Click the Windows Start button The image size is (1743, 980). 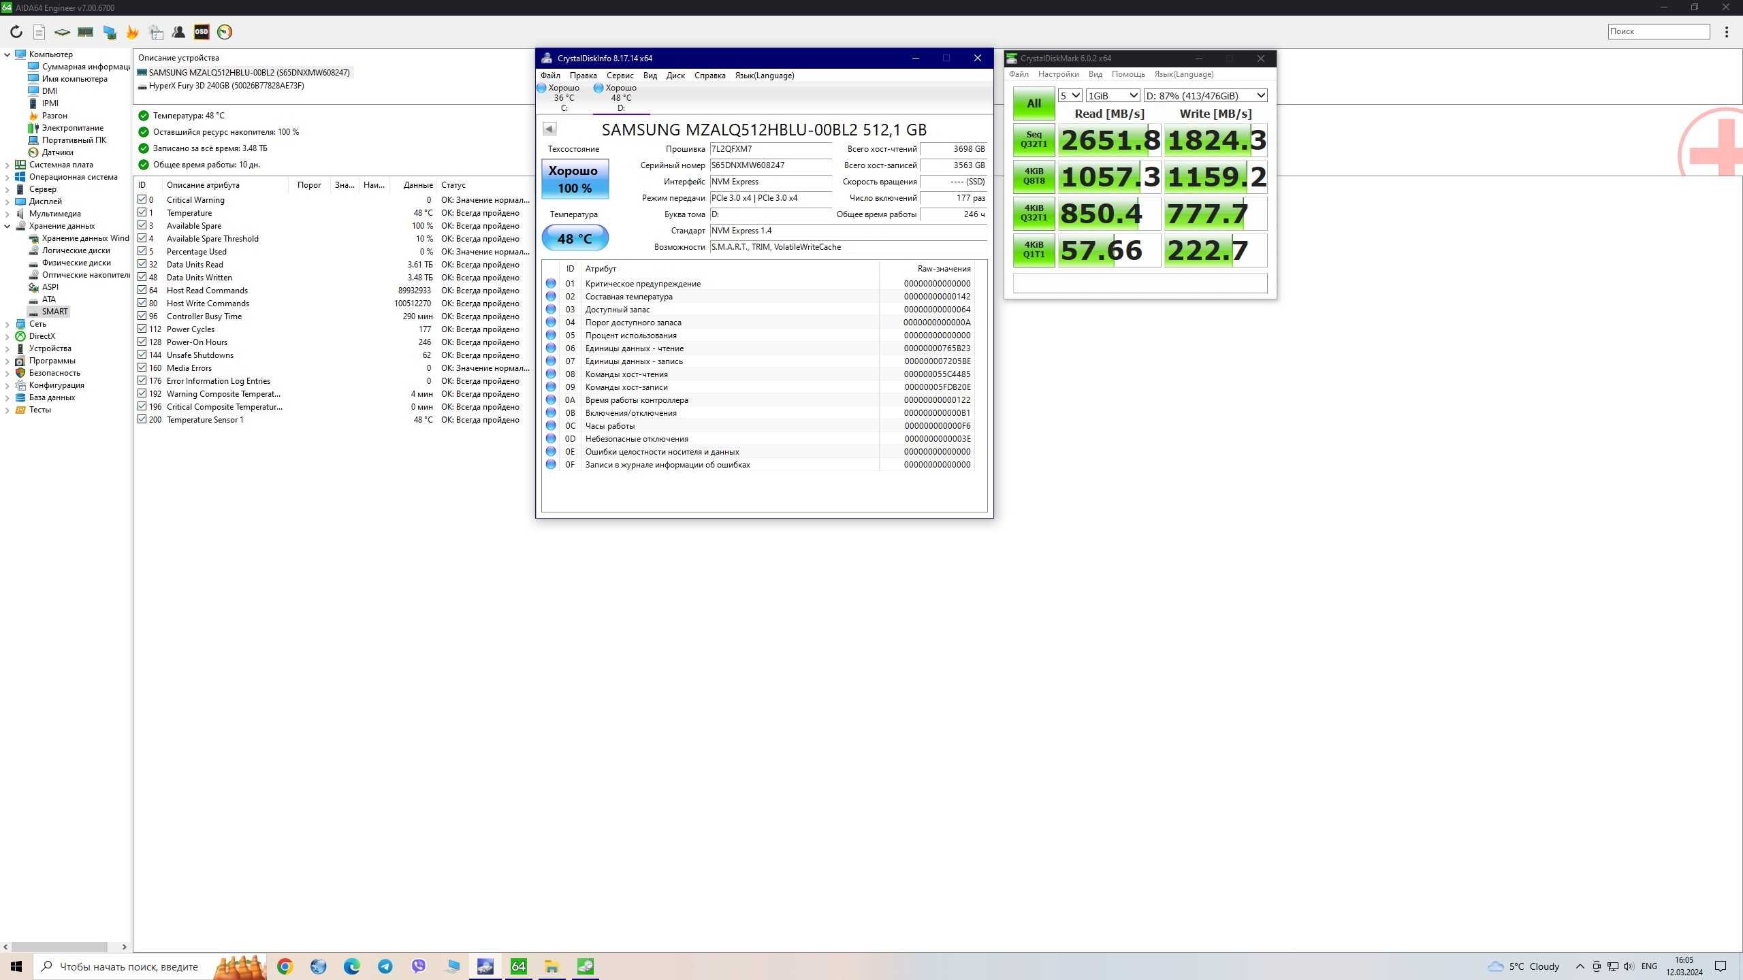(x=16, y=966)
